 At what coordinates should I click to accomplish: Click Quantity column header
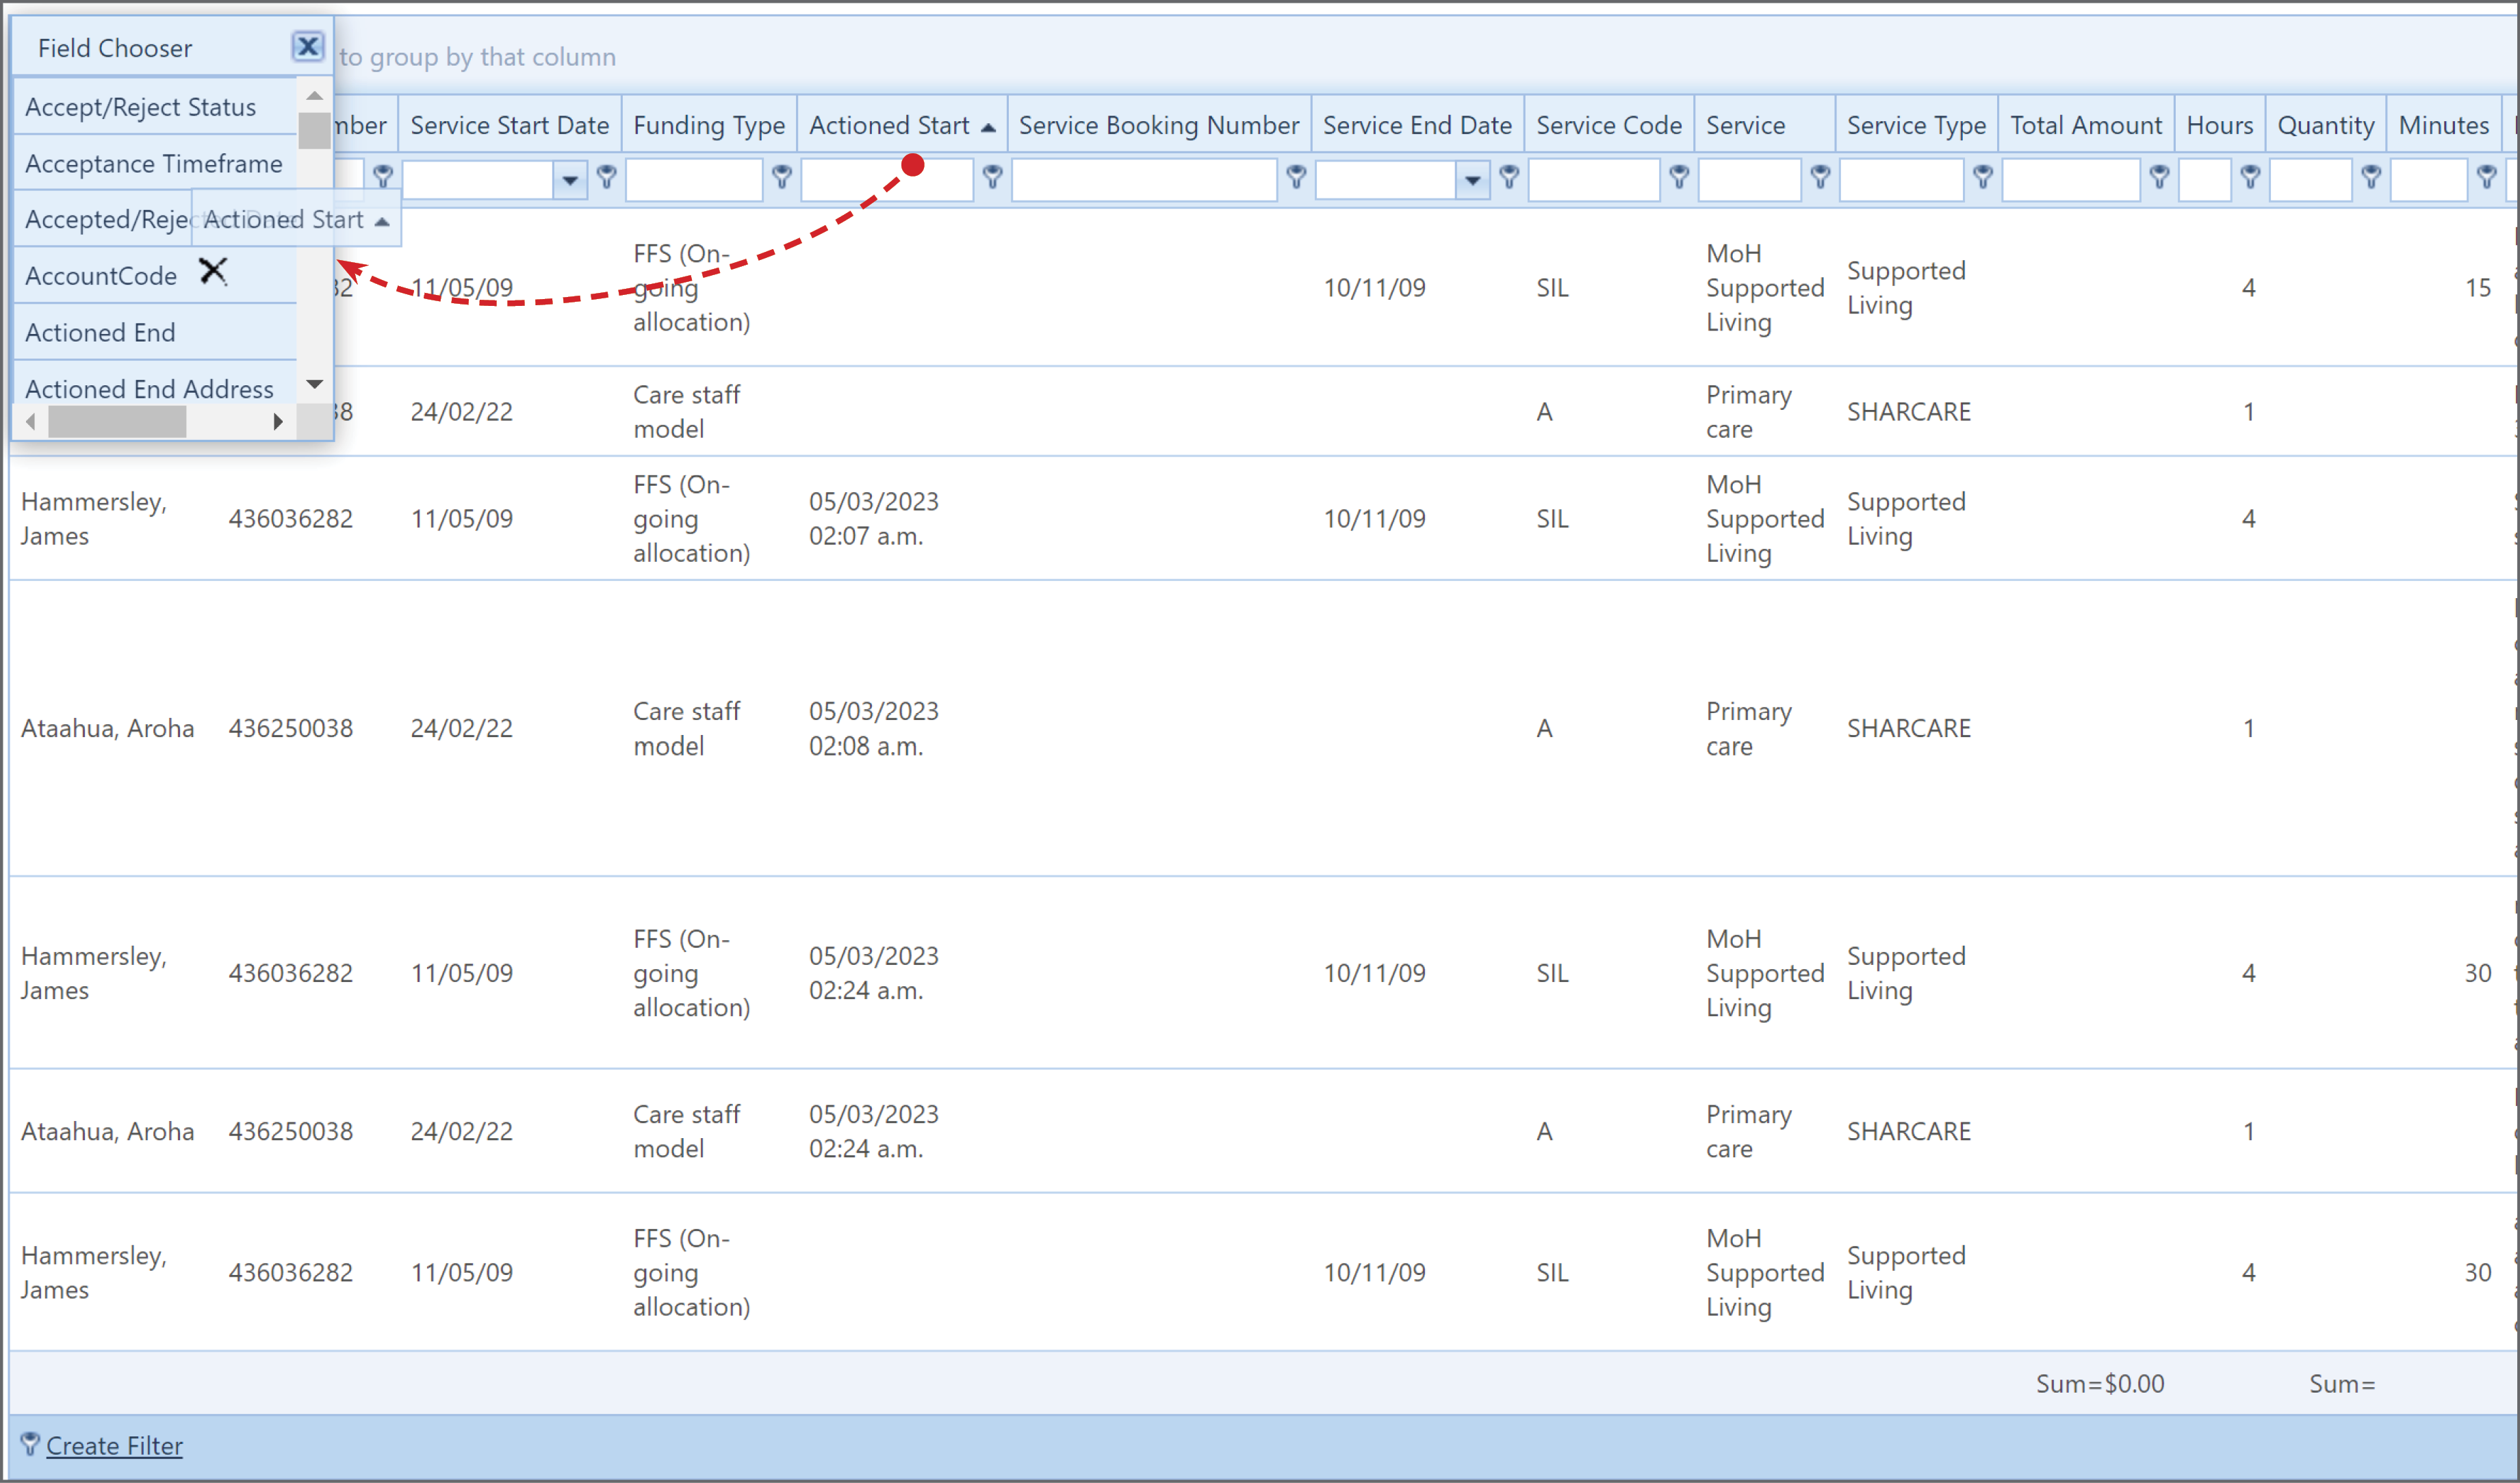(x=2326, y=125)
